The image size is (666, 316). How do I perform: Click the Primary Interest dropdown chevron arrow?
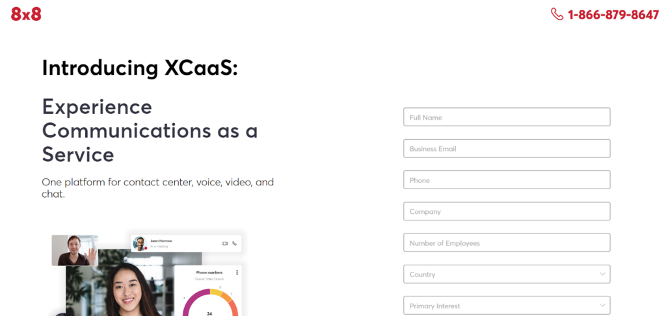(602, 306)
